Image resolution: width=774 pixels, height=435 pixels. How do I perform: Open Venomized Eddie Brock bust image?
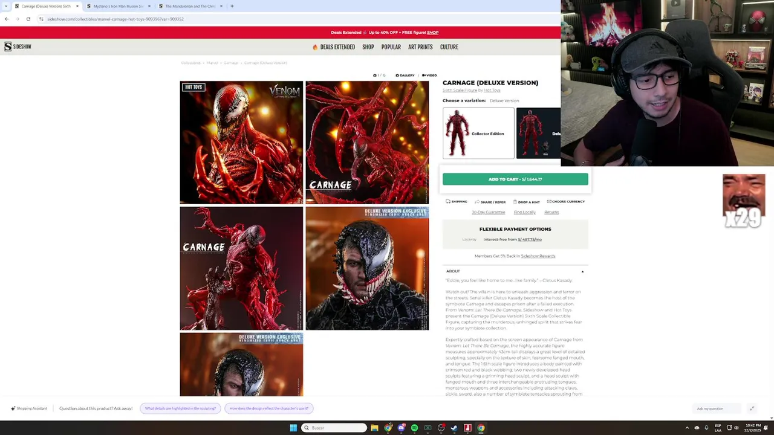tap(367, 268)
